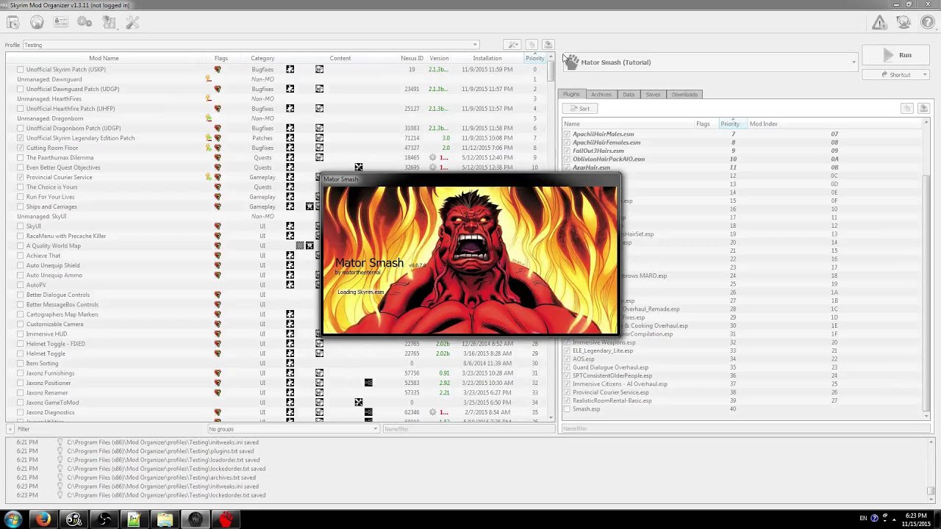
Task: Switch to the Data tab
Action: (x=629, y=94)
